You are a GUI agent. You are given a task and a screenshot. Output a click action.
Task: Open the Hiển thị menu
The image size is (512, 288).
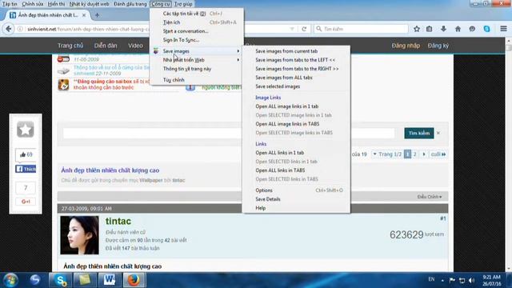56,4
